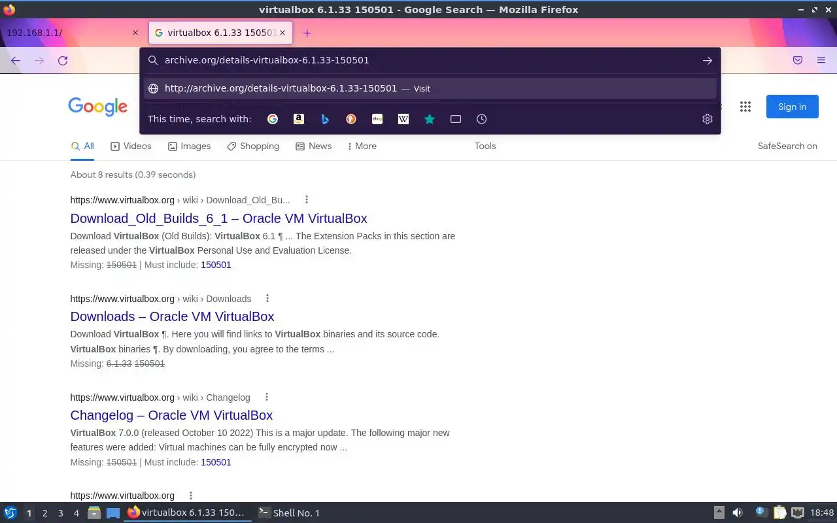Screen dimensions: 837x523
Task: Switch to the 192.168.1.1 tab
Action: point(72,33)
